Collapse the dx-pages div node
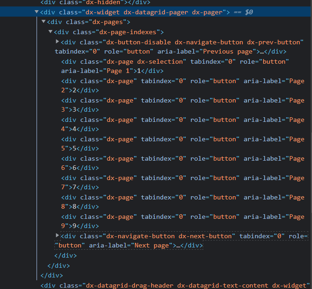312x289 pixels. [x=43, y=22]
